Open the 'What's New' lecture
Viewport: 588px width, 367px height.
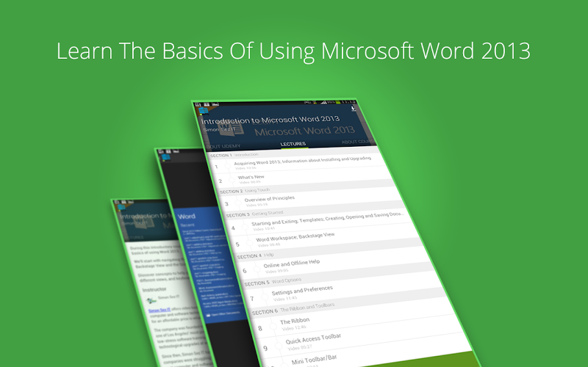pos(251,177)
